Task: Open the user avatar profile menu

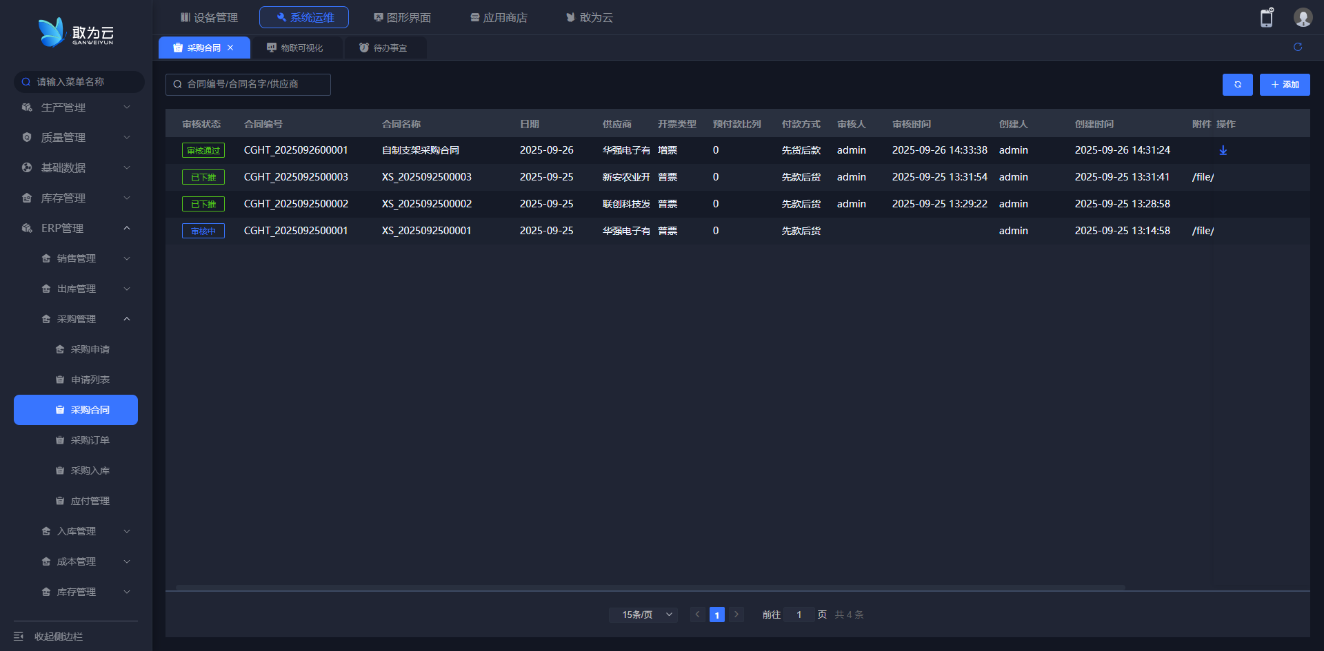Action: (1303, 18)
